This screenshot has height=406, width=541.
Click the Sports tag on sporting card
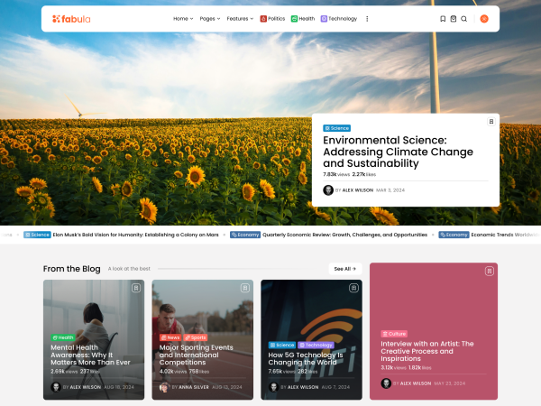pos(196,337)
